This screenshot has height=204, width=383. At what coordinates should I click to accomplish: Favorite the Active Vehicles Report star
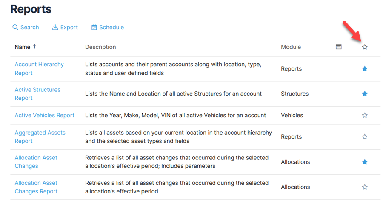pyautogui.click(x=365, y=115)
